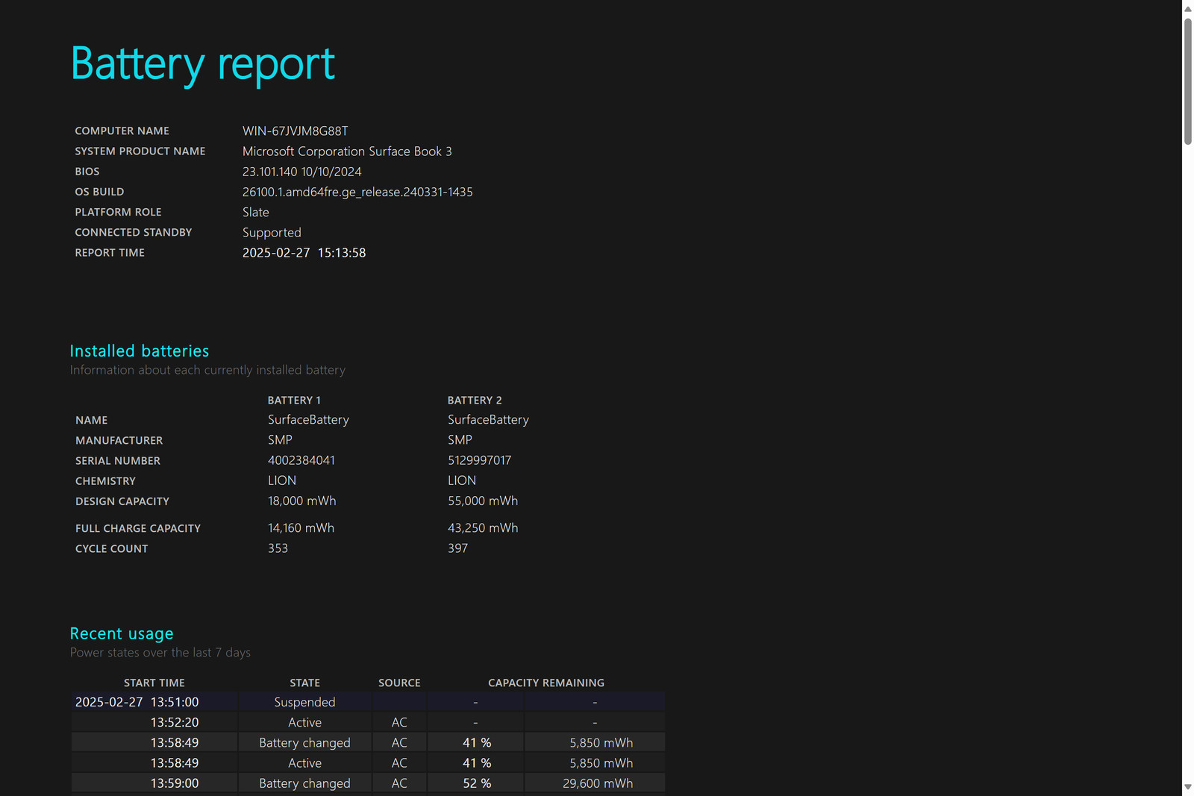Click Battery 2 name SurfaceBattery

(x=489, y=420)
